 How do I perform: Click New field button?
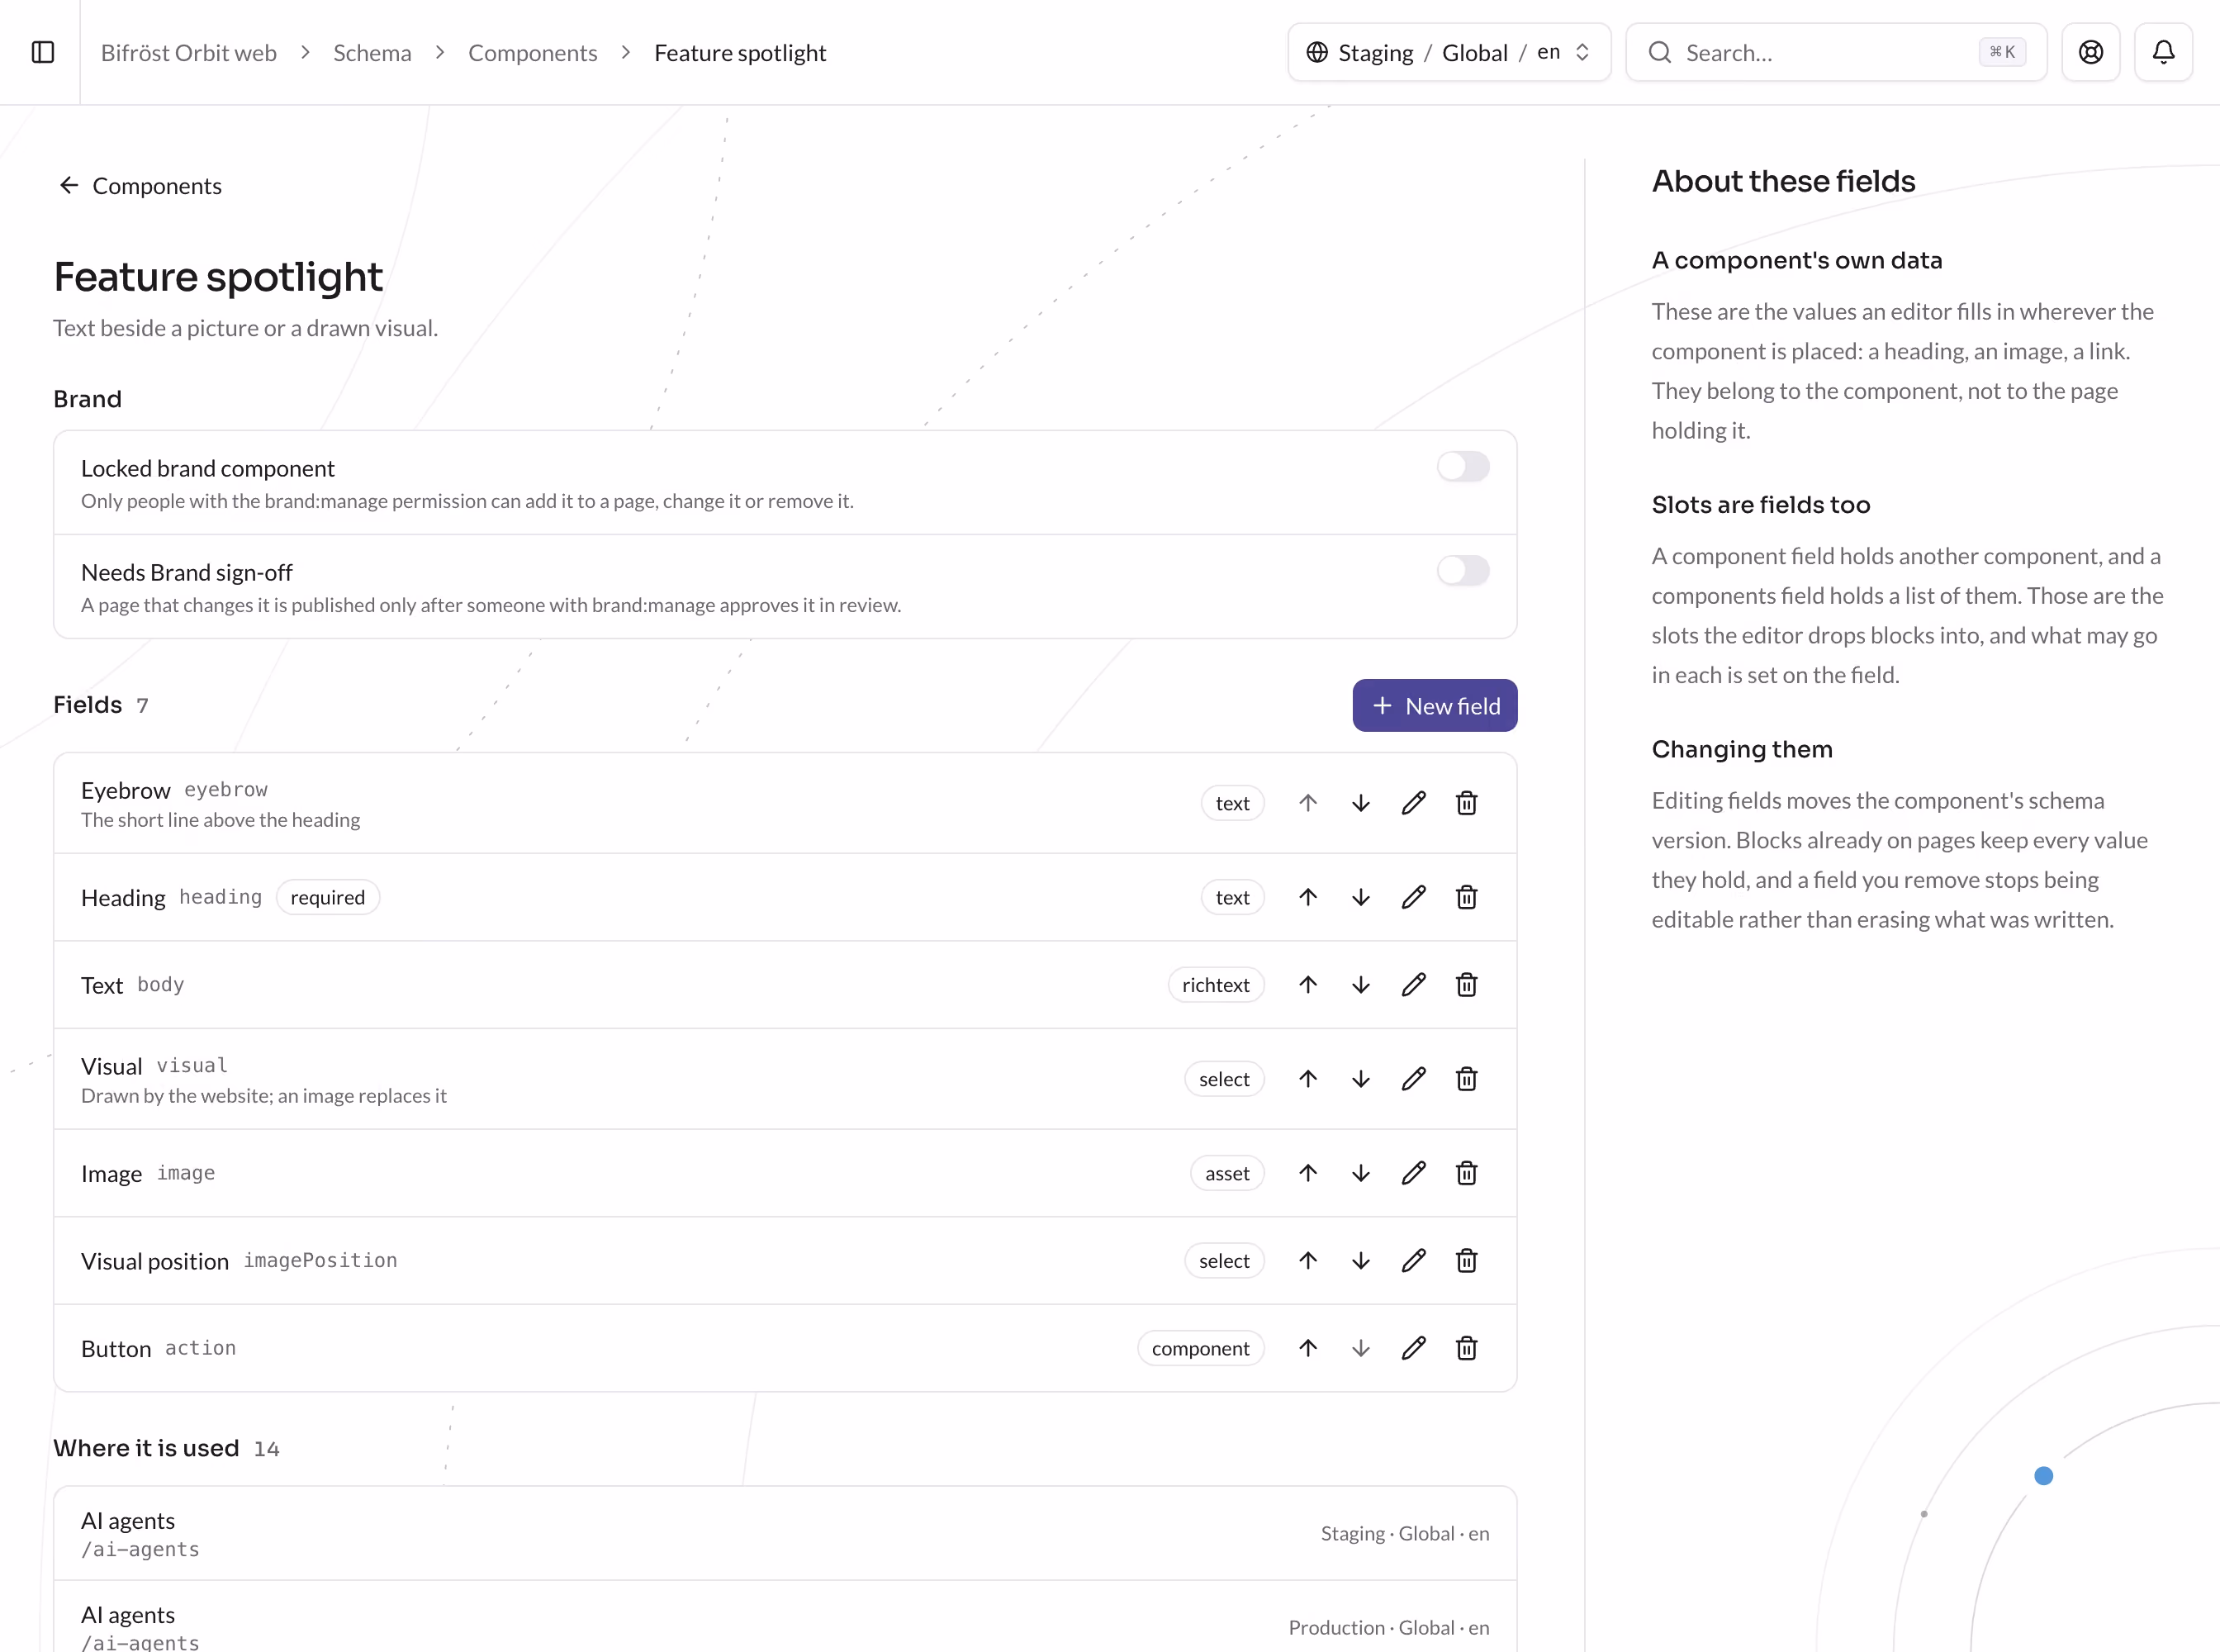(1434, 706)
